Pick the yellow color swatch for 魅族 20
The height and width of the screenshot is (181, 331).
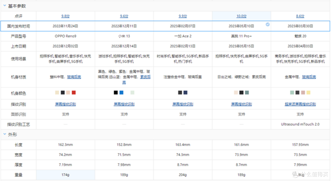coord(308,93)
